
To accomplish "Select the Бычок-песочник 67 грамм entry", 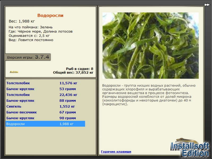I will (45, 112).
